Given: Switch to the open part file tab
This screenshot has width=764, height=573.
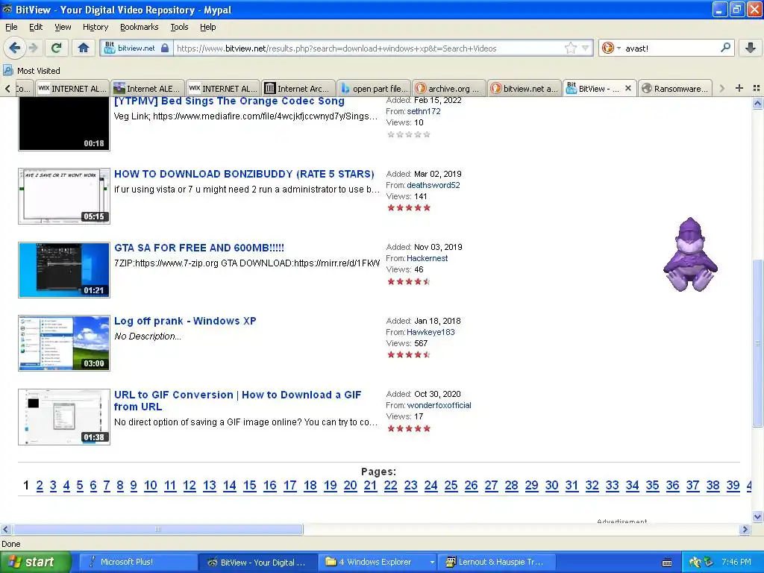Looking at the screenshot, I should [x=374, y=89].
